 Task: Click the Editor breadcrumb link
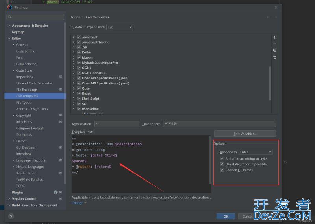[75, 17]
